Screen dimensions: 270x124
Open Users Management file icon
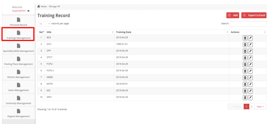(x=19, y=85)
